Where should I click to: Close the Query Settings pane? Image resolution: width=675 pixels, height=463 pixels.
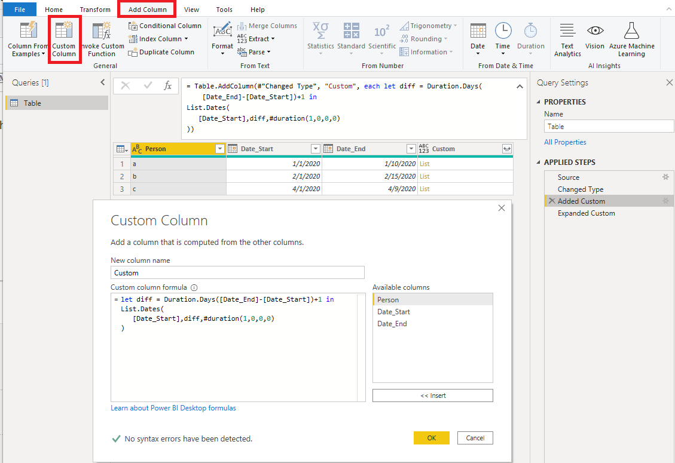pyautogui.click(x=670, y=82)
